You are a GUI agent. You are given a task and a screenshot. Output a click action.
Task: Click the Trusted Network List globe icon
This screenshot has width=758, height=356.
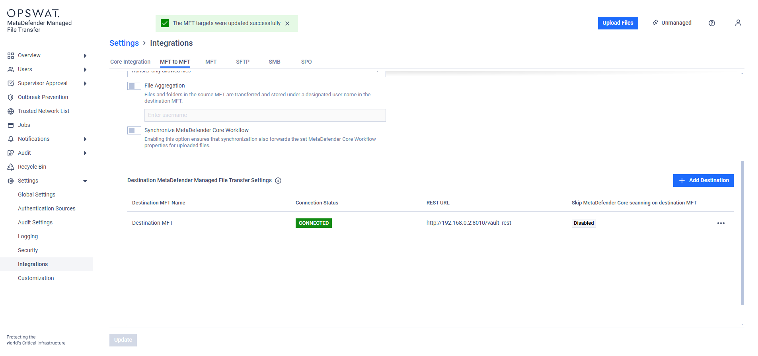(x=11, y=111)
